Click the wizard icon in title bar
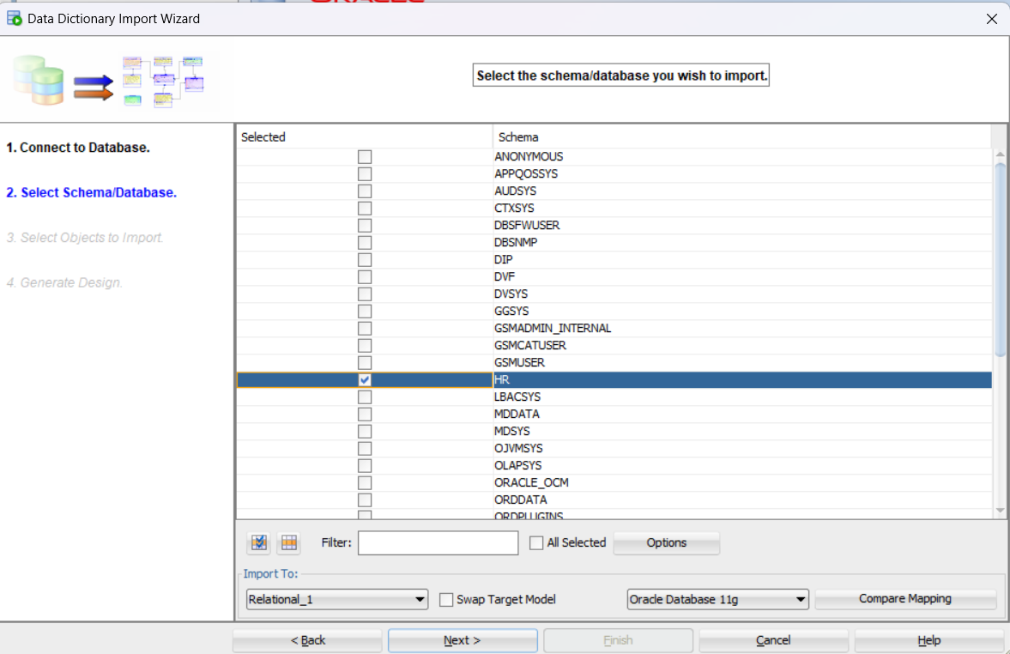 14,18
